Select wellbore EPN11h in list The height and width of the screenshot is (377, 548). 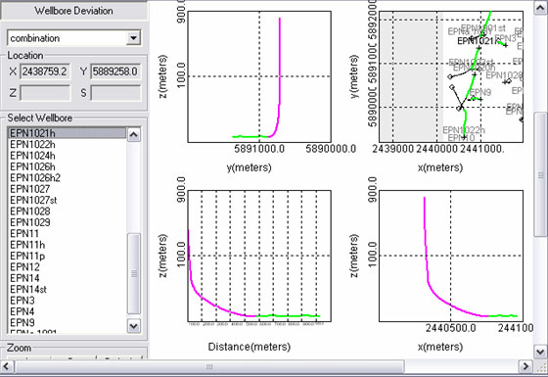tap(67, 245)
